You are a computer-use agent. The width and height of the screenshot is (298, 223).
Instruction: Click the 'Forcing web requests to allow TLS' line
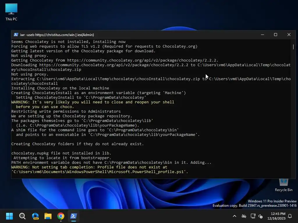coord(104,46)
